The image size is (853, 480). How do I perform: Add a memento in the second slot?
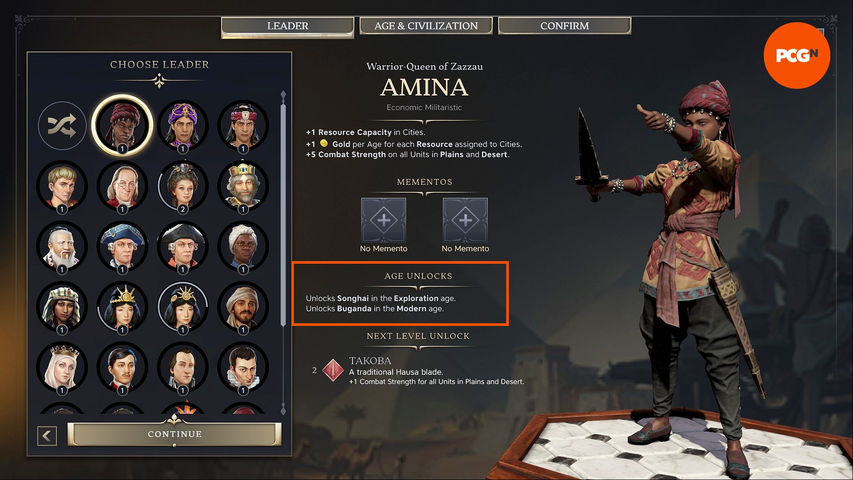coord(465,220)
